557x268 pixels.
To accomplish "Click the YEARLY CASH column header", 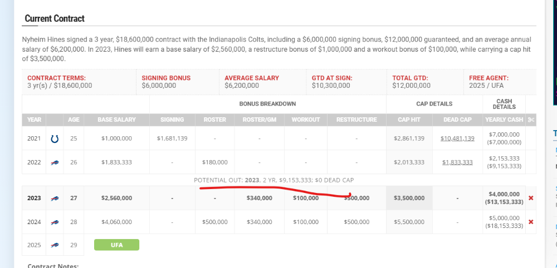I will click(504, 120).
